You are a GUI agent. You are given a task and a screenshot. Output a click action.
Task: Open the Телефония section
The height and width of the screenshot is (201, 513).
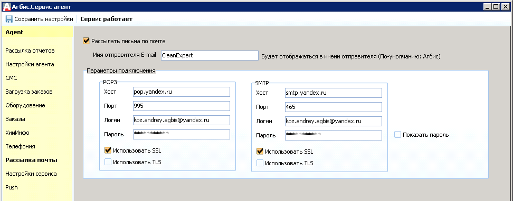click(x=20, y=147)
